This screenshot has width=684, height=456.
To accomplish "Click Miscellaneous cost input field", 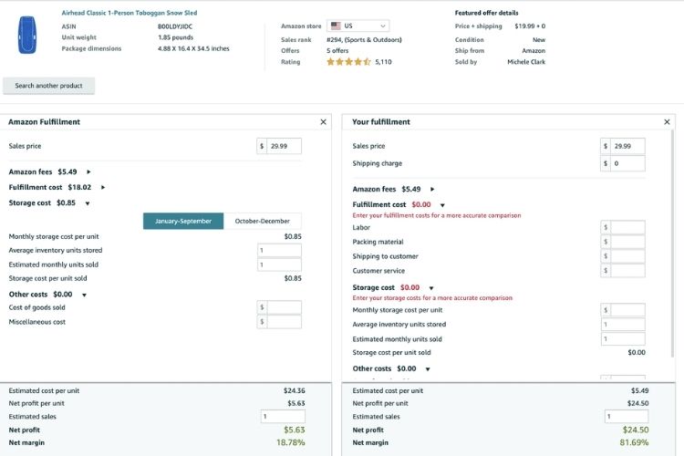I will click(279, 322).
